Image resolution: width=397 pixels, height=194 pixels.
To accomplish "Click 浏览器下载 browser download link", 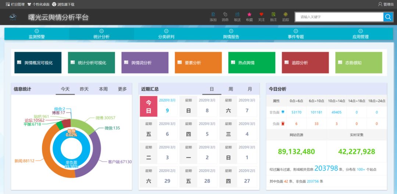I will coord(63,4).
